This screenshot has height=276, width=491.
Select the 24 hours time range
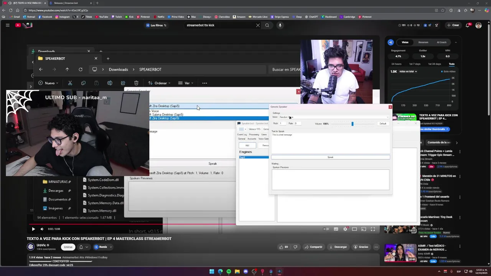click(x=396, y=64)
